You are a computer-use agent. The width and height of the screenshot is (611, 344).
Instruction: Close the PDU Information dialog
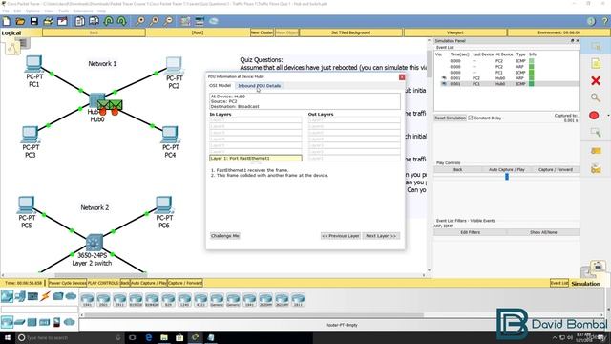point(402,76)
